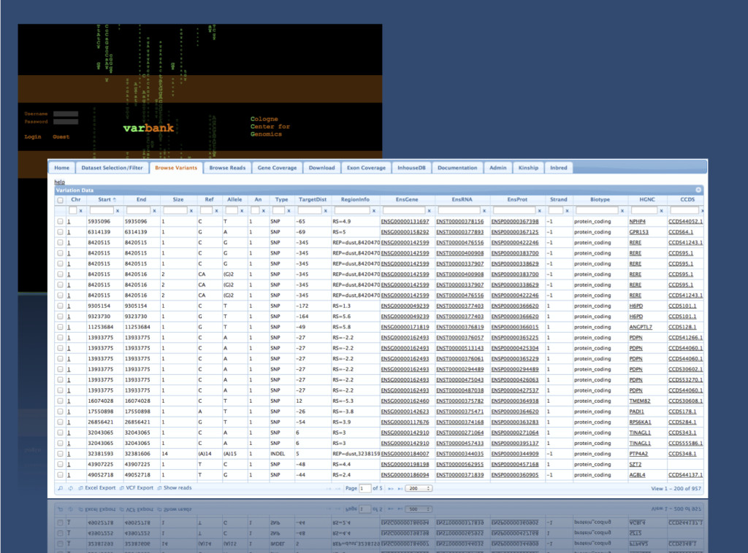Jump to the last page with double-arrow icon
Viewport: 748px width, 553px height.
pos(400,488)
